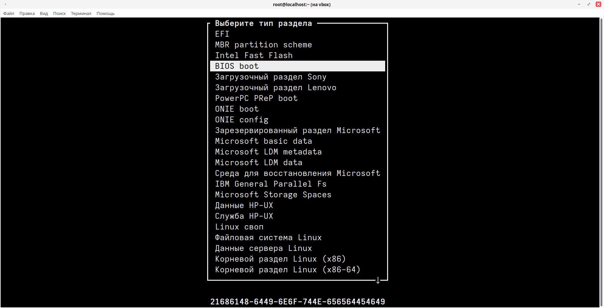The image size is (604, 308).
Task: Select Microsoft LDM data type
Action: 298,163
